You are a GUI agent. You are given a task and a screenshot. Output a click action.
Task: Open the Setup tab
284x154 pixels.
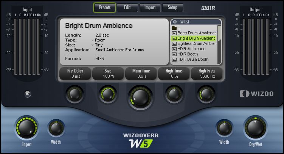tap(172, 8)
